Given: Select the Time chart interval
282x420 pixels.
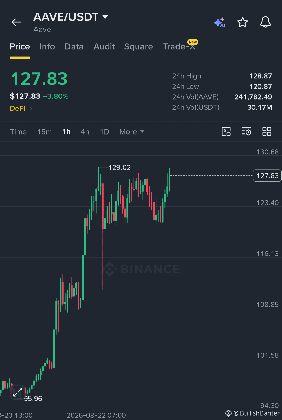Looking at the screenshot, I should [x=18, y=132].
